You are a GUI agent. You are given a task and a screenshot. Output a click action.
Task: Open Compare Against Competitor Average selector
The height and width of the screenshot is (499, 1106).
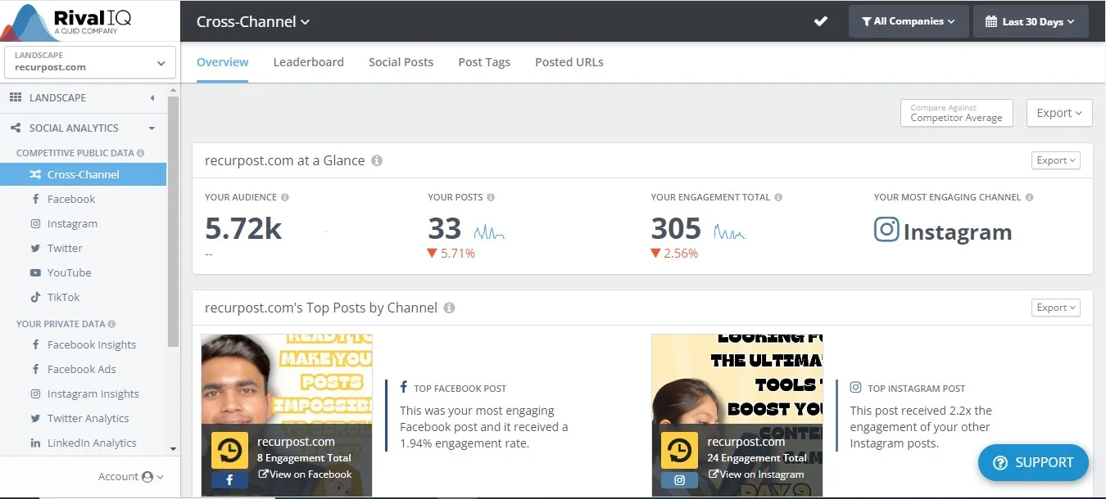pos(956,113)
